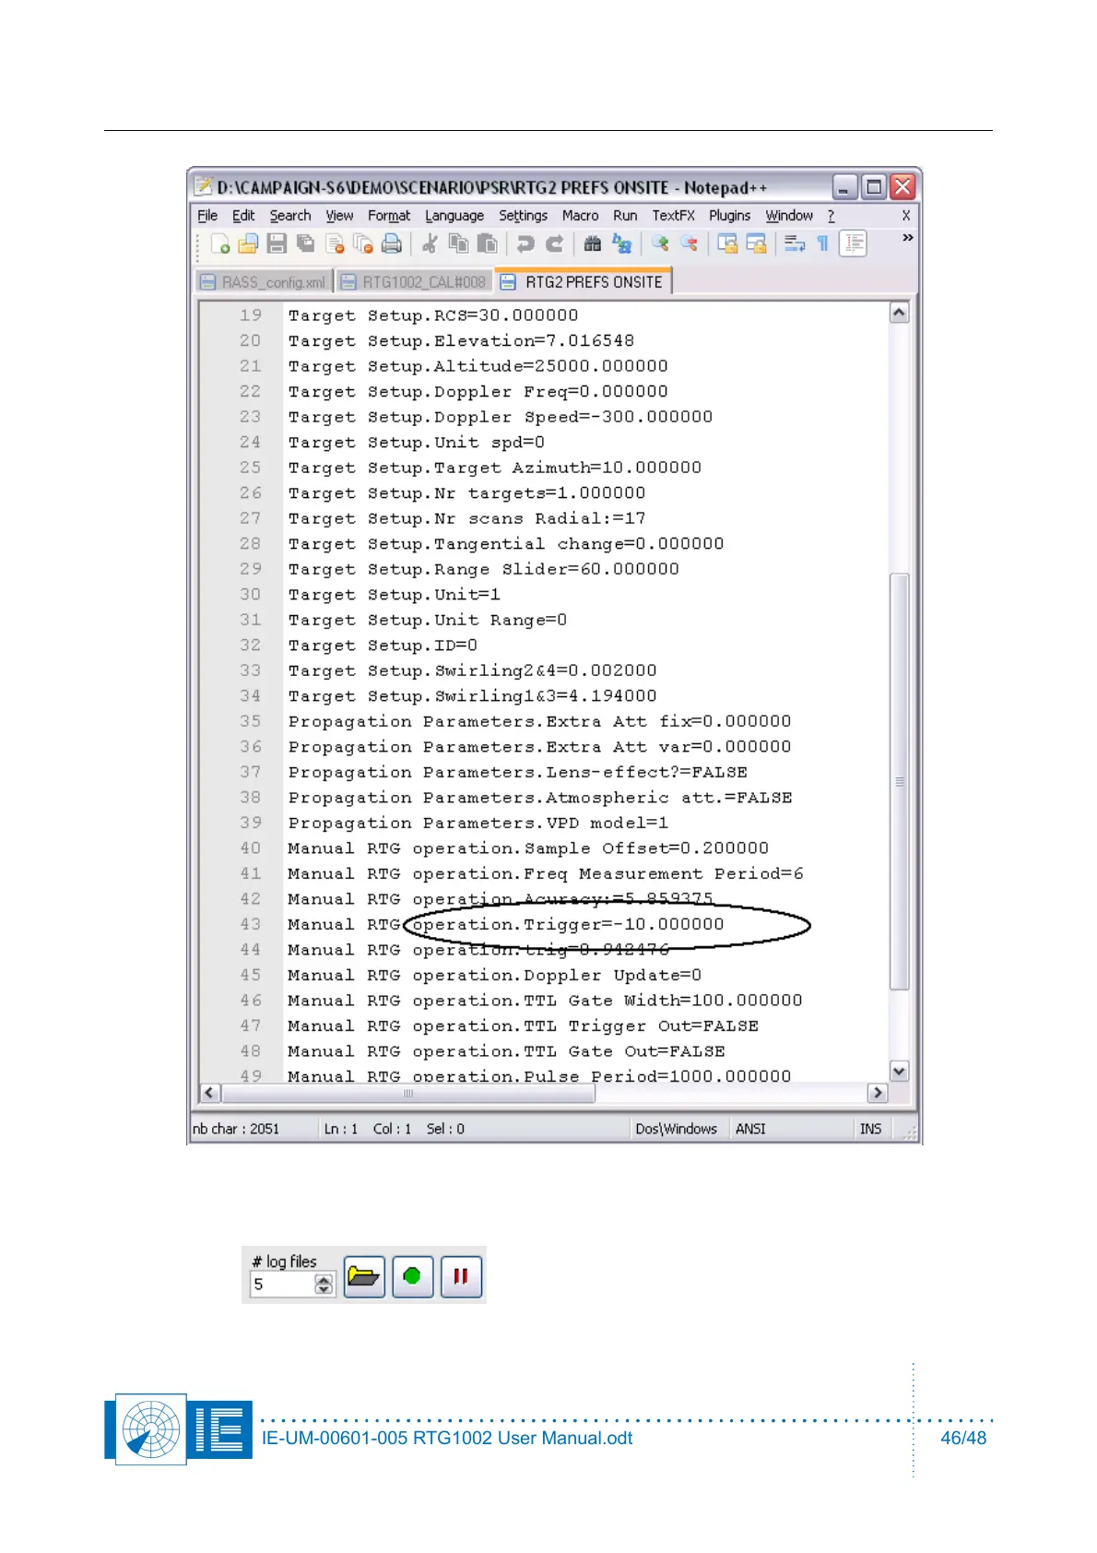
Task: Toggle the indent guide icon
Action: pyautogui.click(x=853, y=243)
